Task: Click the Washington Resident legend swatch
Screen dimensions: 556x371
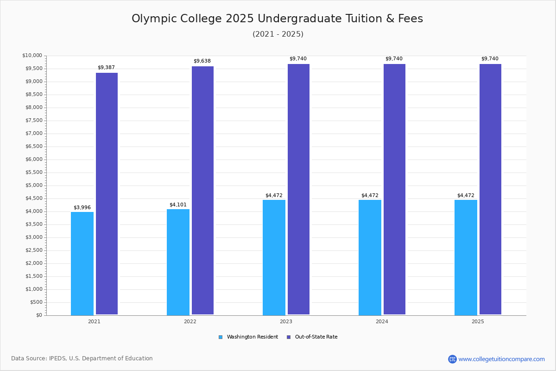Action: tap(221, 337)
